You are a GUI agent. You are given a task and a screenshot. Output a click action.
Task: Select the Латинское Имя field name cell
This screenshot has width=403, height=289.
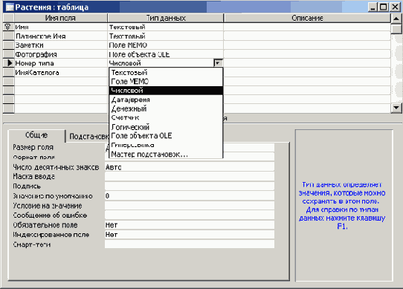(x=61, y=36)
